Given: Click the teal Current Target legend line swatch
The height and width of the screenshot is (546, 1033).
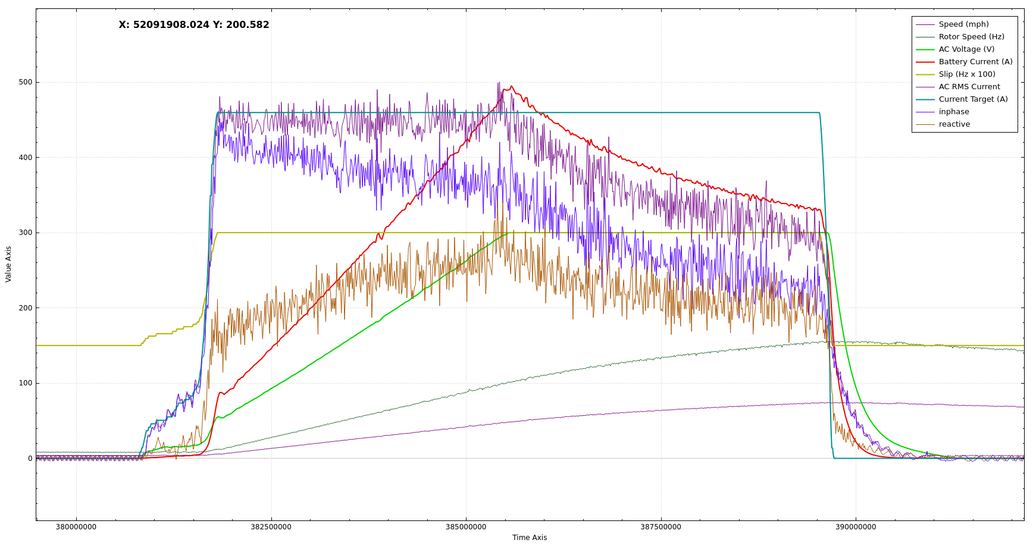Looking at the screenshot, I should 925,99.
